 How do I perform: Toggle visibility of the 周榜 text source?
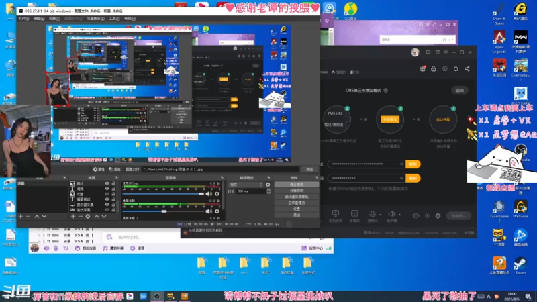click(x=107, y=189)
